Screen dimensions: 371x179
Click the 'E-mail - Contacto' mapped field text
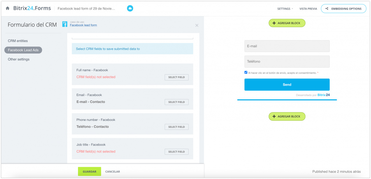point(91,102)
